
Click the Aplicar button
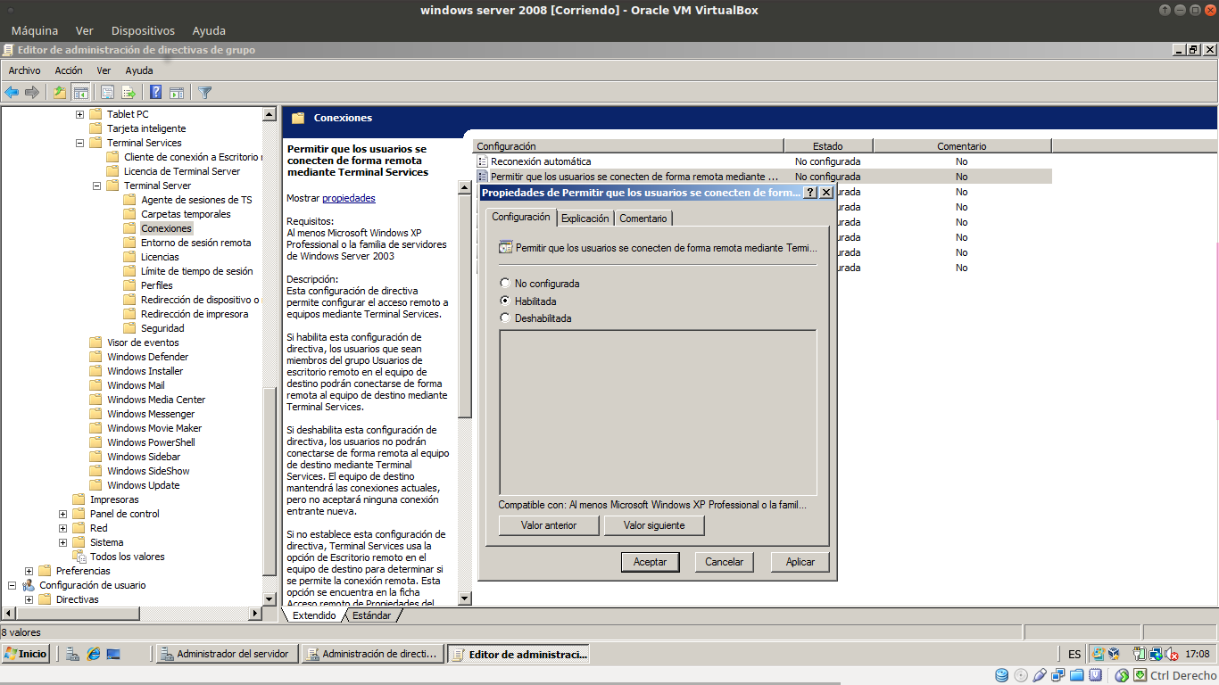pyautogui.click(x=800, y=562)
